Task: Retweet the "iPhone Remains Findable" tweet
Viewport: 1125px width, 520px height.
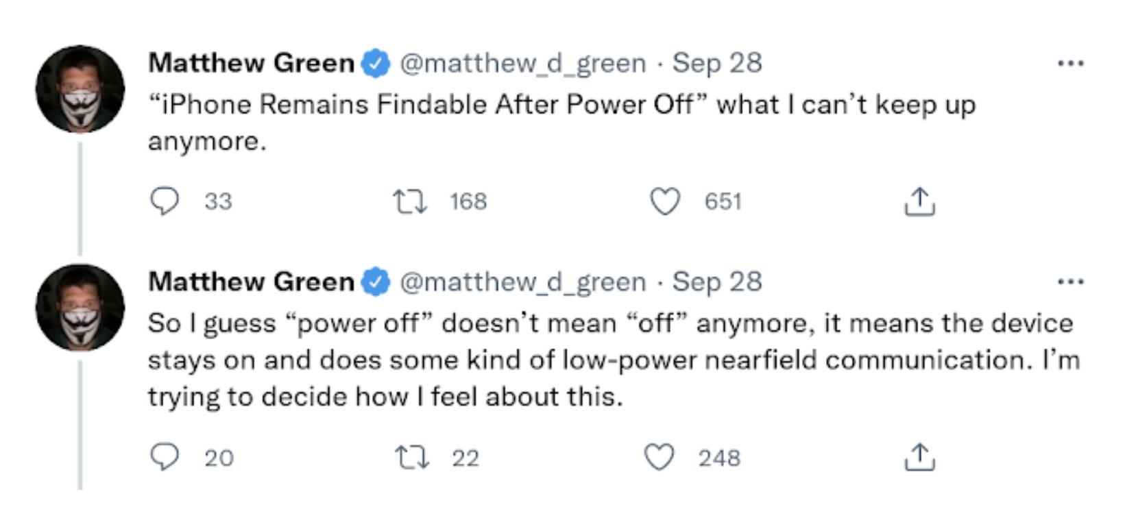Action: click(x=409, y=201)
